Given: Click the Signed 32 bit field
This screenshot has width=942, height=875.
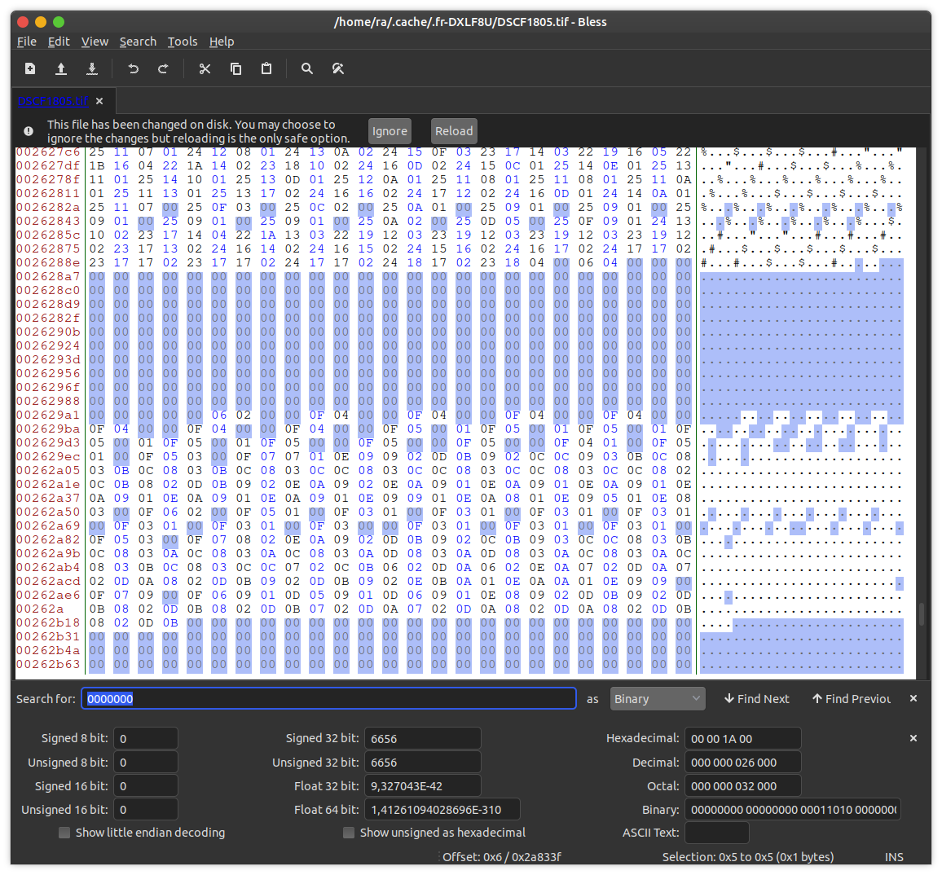Looking at the screenshot, I should [422, 739].
